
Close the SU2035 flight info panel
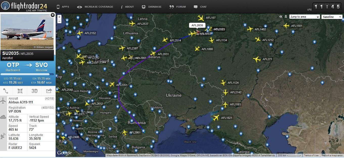pyautogui.click(x=52, y=15)
